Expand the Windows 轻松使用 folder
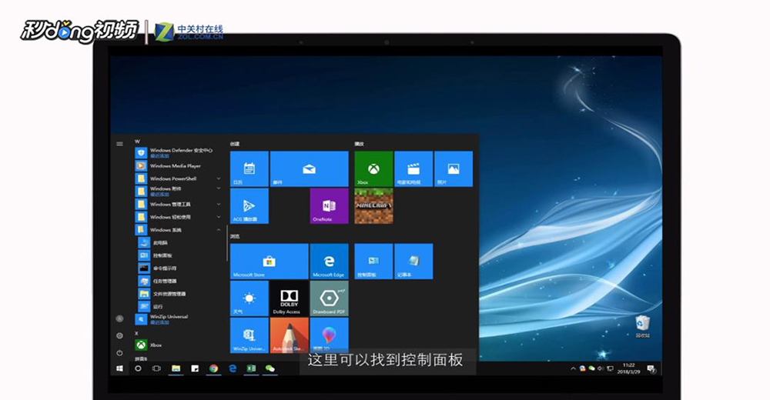 (178, 217)
